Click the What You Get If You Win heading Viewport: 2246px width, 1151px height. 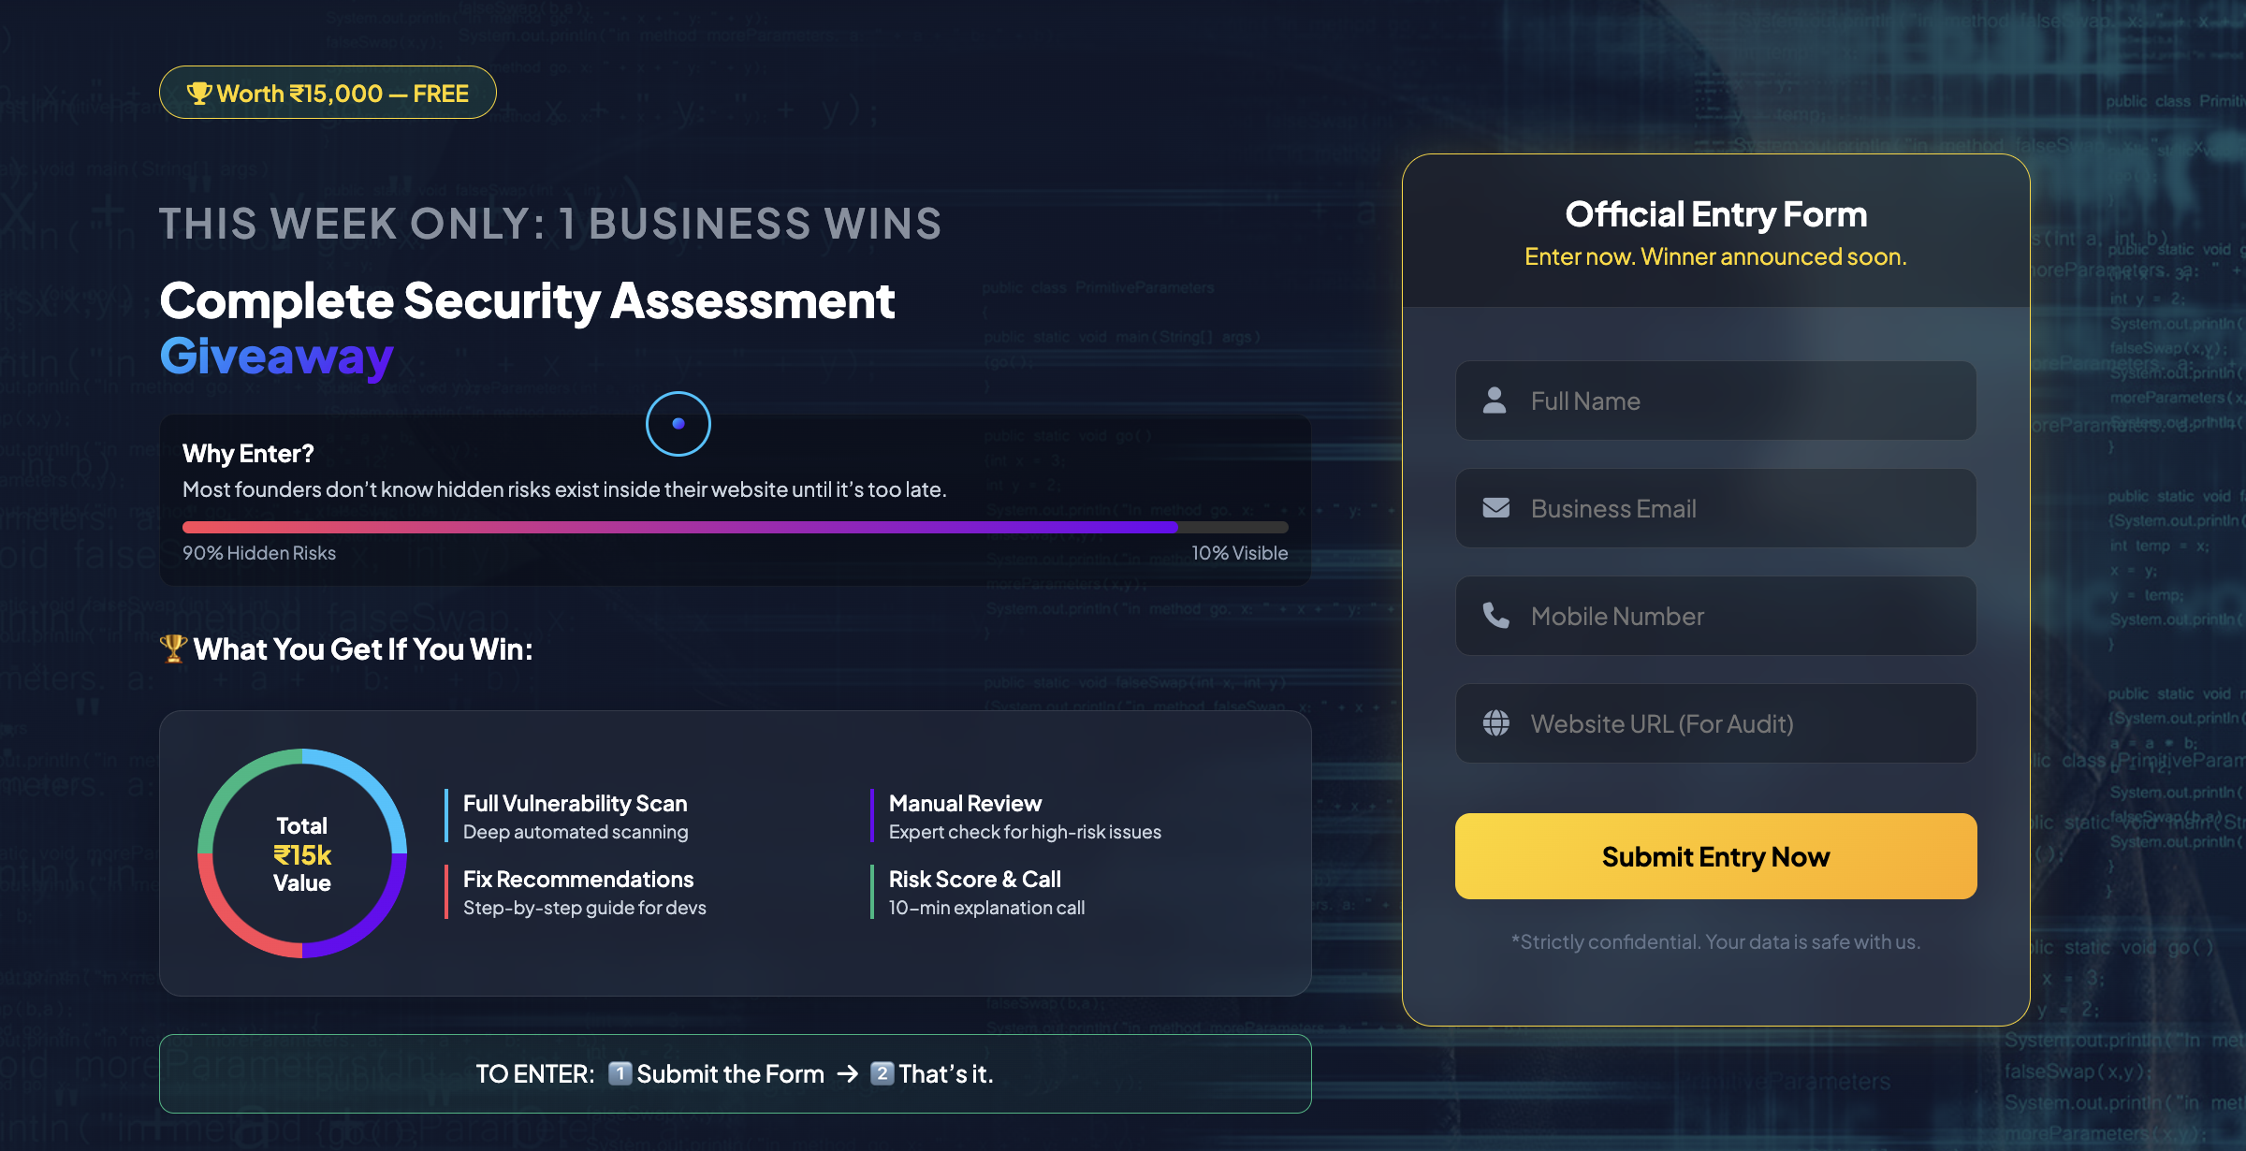click(x=363, y=648)
